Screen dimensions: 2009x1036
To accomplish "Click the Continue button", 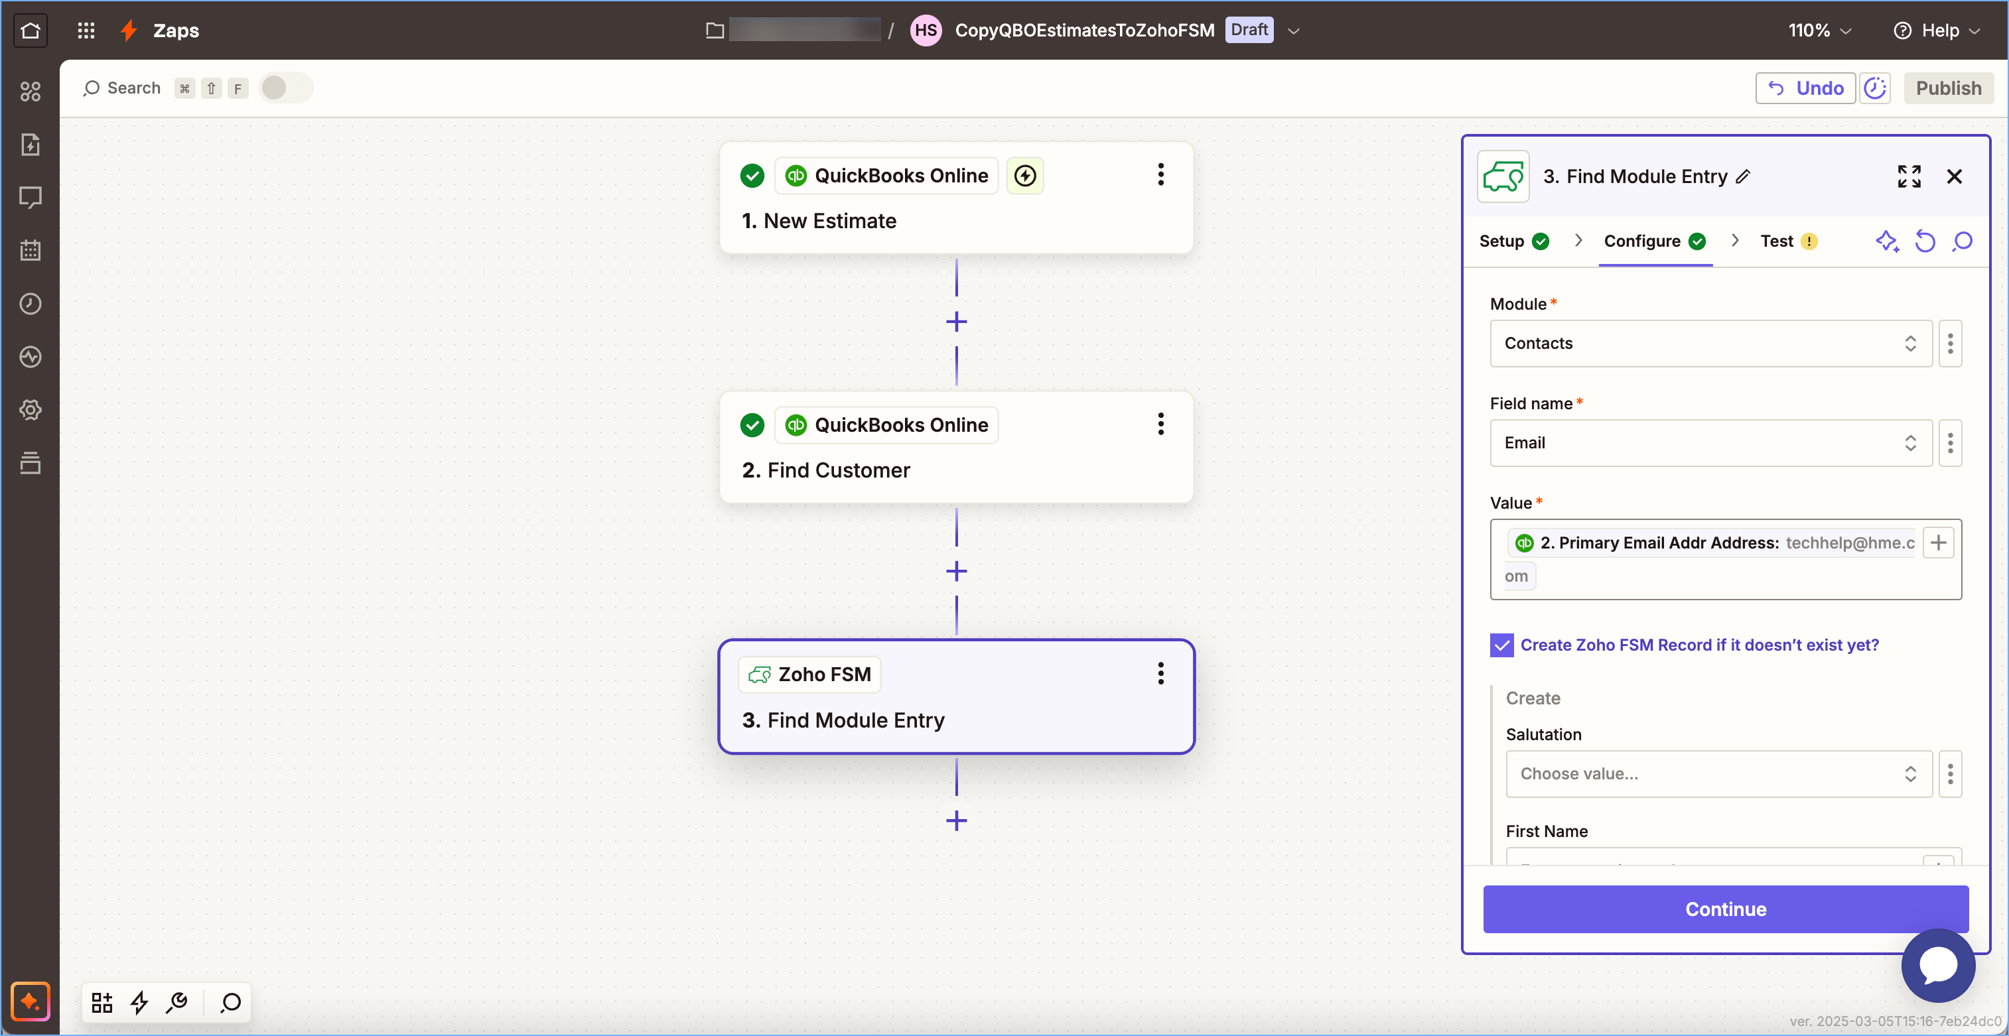I will coord(1725,909).
